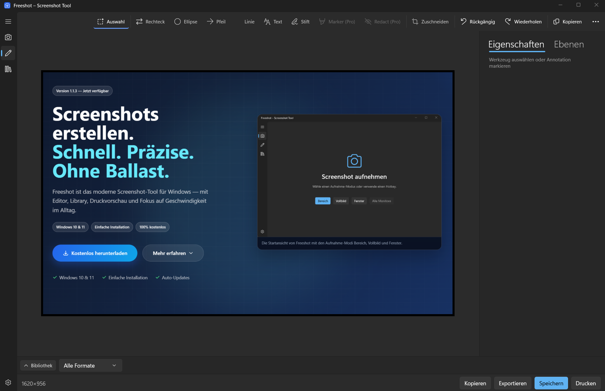
Task: Open settings with the gear icon
Action: pos(8,382)
